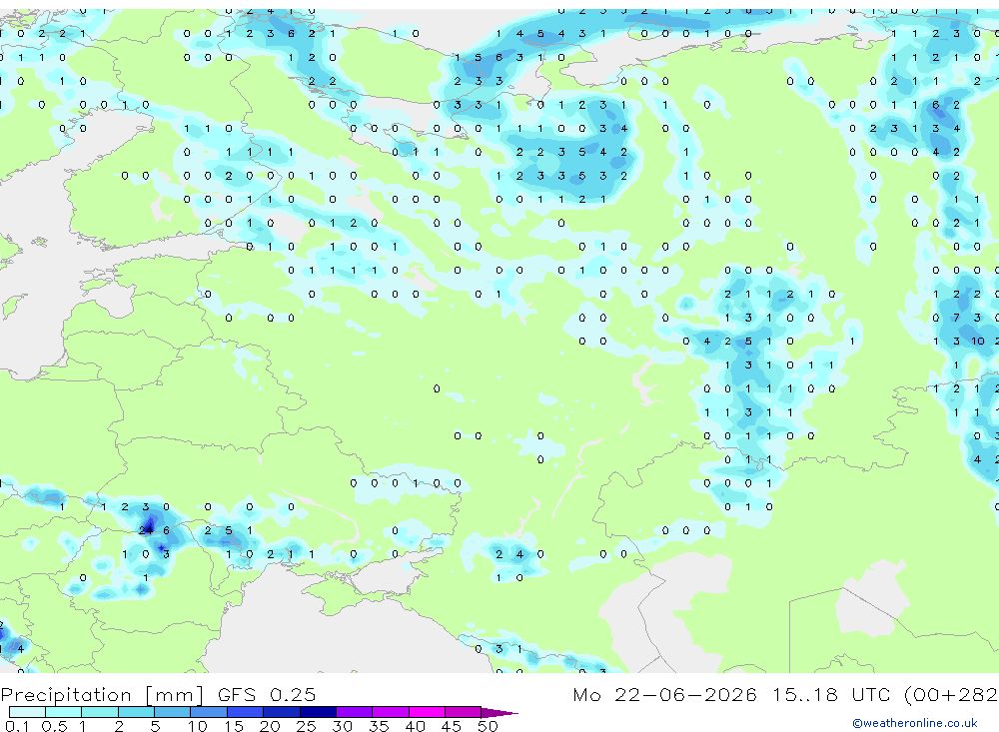Click the legend label '40'
This screenshot has height=732, width=999.
[x=416, y=726]
